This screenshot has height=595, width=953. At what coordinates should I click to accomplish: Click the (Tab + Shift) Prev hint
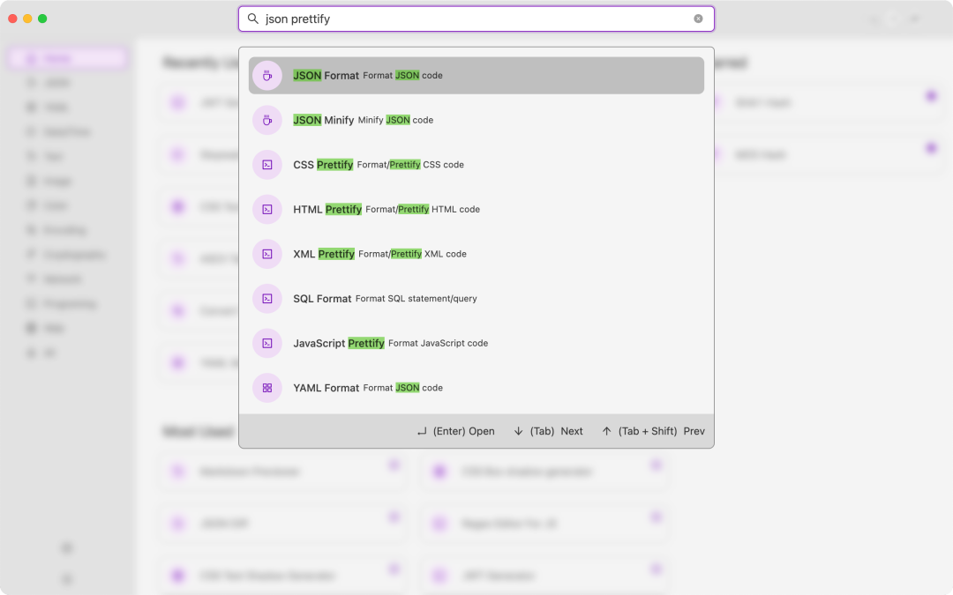653,431
